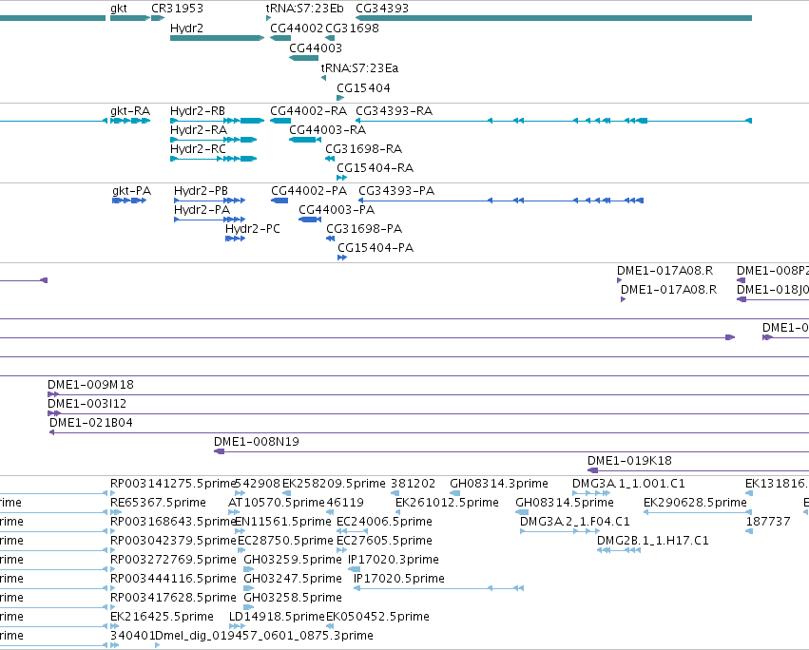This screenshot has height=650, width=809.
Task: Click DME1-008N19 clone label
Action: (x=257, y=442)
